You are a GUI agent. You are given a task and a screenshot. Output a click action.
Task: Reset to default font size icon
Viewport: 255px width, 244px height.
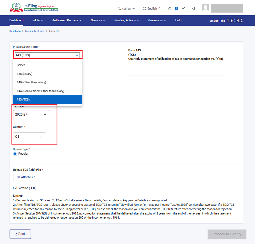click(x=176, y=8)
